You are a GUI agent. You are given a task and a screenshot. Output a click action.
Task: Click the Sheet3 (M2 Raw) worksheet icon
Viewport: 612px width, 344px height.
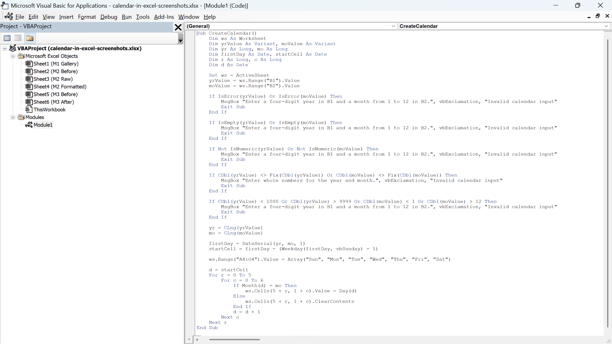pos(29,79)
